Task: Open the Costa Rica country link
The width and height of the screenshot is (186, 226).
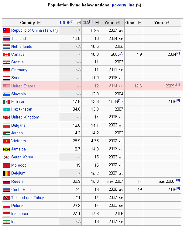Action: (21, 190)
